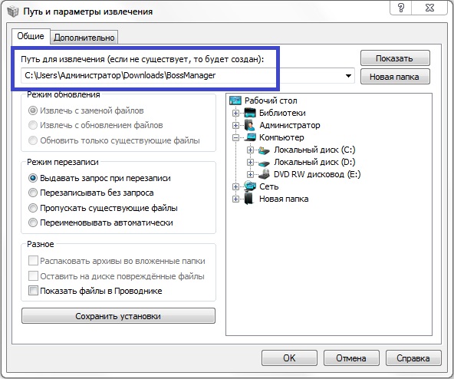This screenshot has width=454, height=379.
Task: Click the Показать button
Action: coord(395,58)
